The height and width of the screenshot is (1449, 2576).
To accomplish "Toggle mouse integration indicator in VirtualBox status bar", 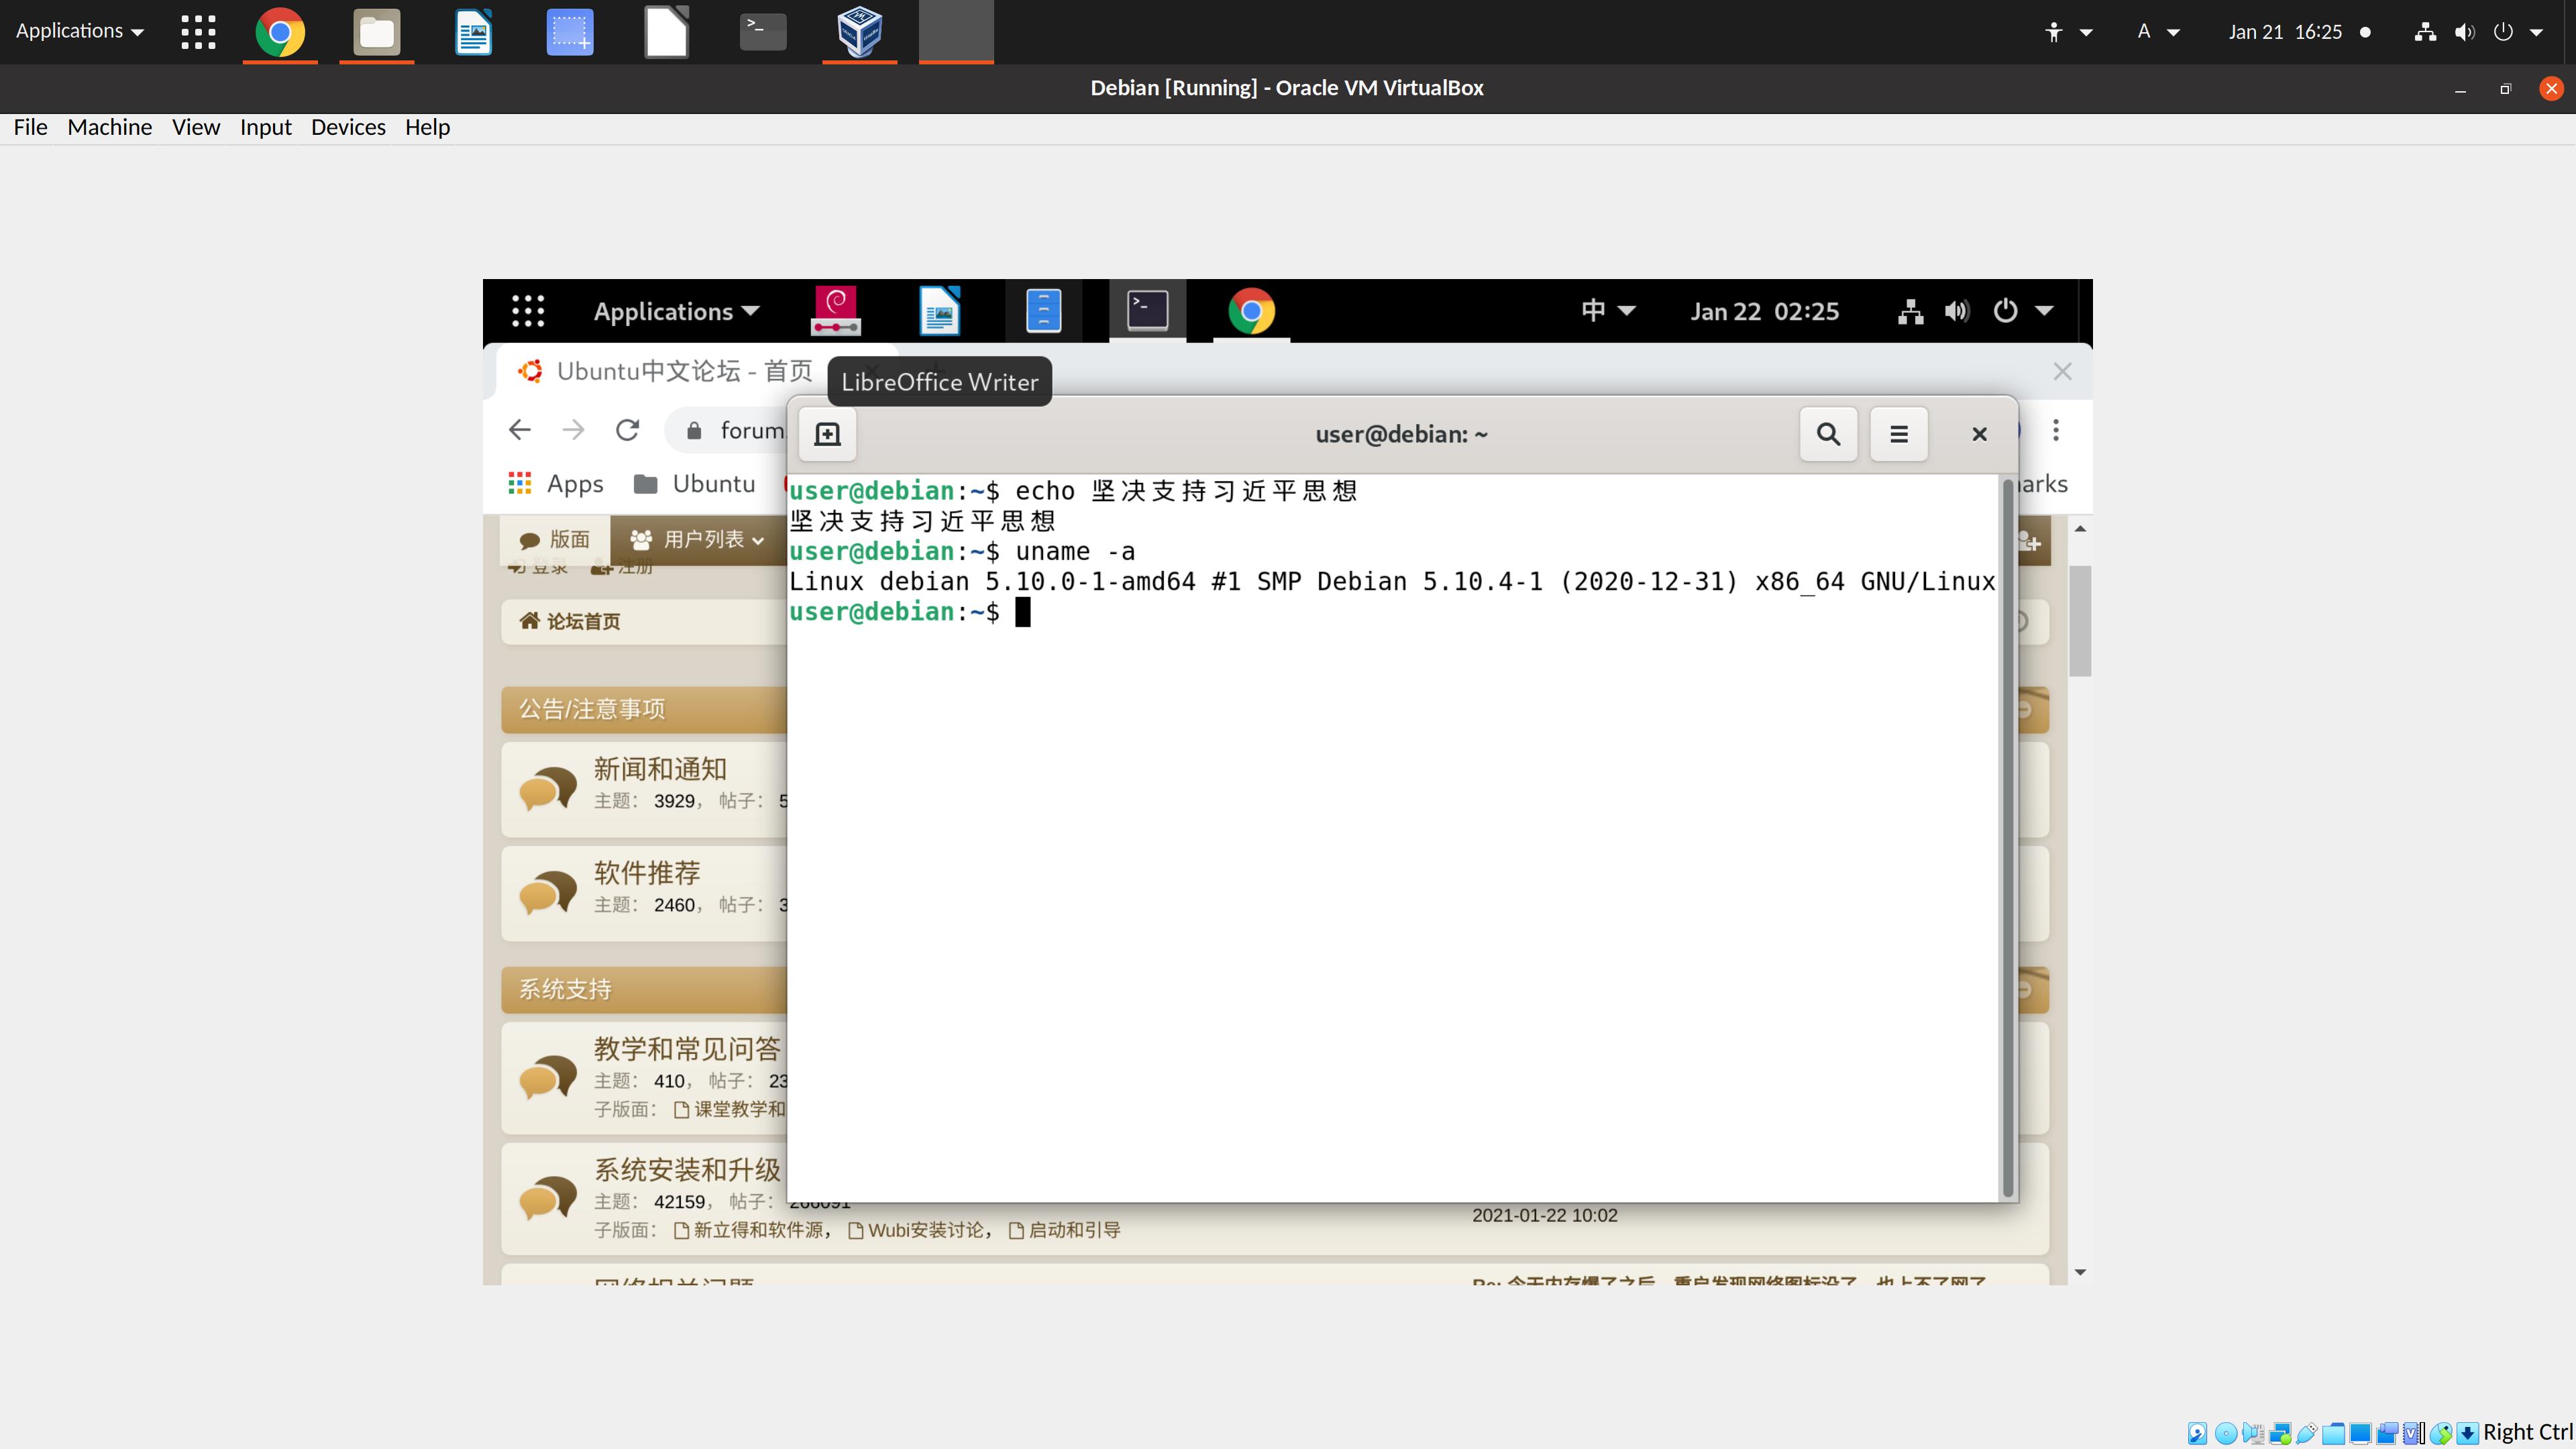I will coord(2441,1434).
